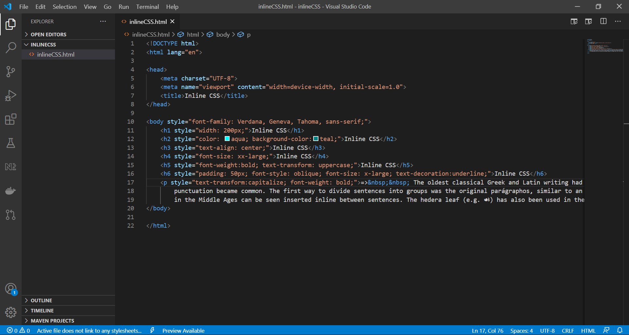This screenshot has height=335, width=629.
Task: Click the CRLF line ending indicator
Action: click(568, 330)
